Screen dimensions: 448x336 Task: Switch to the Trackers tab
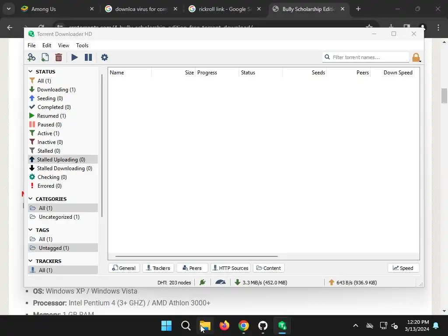click(x=158, y=268)
